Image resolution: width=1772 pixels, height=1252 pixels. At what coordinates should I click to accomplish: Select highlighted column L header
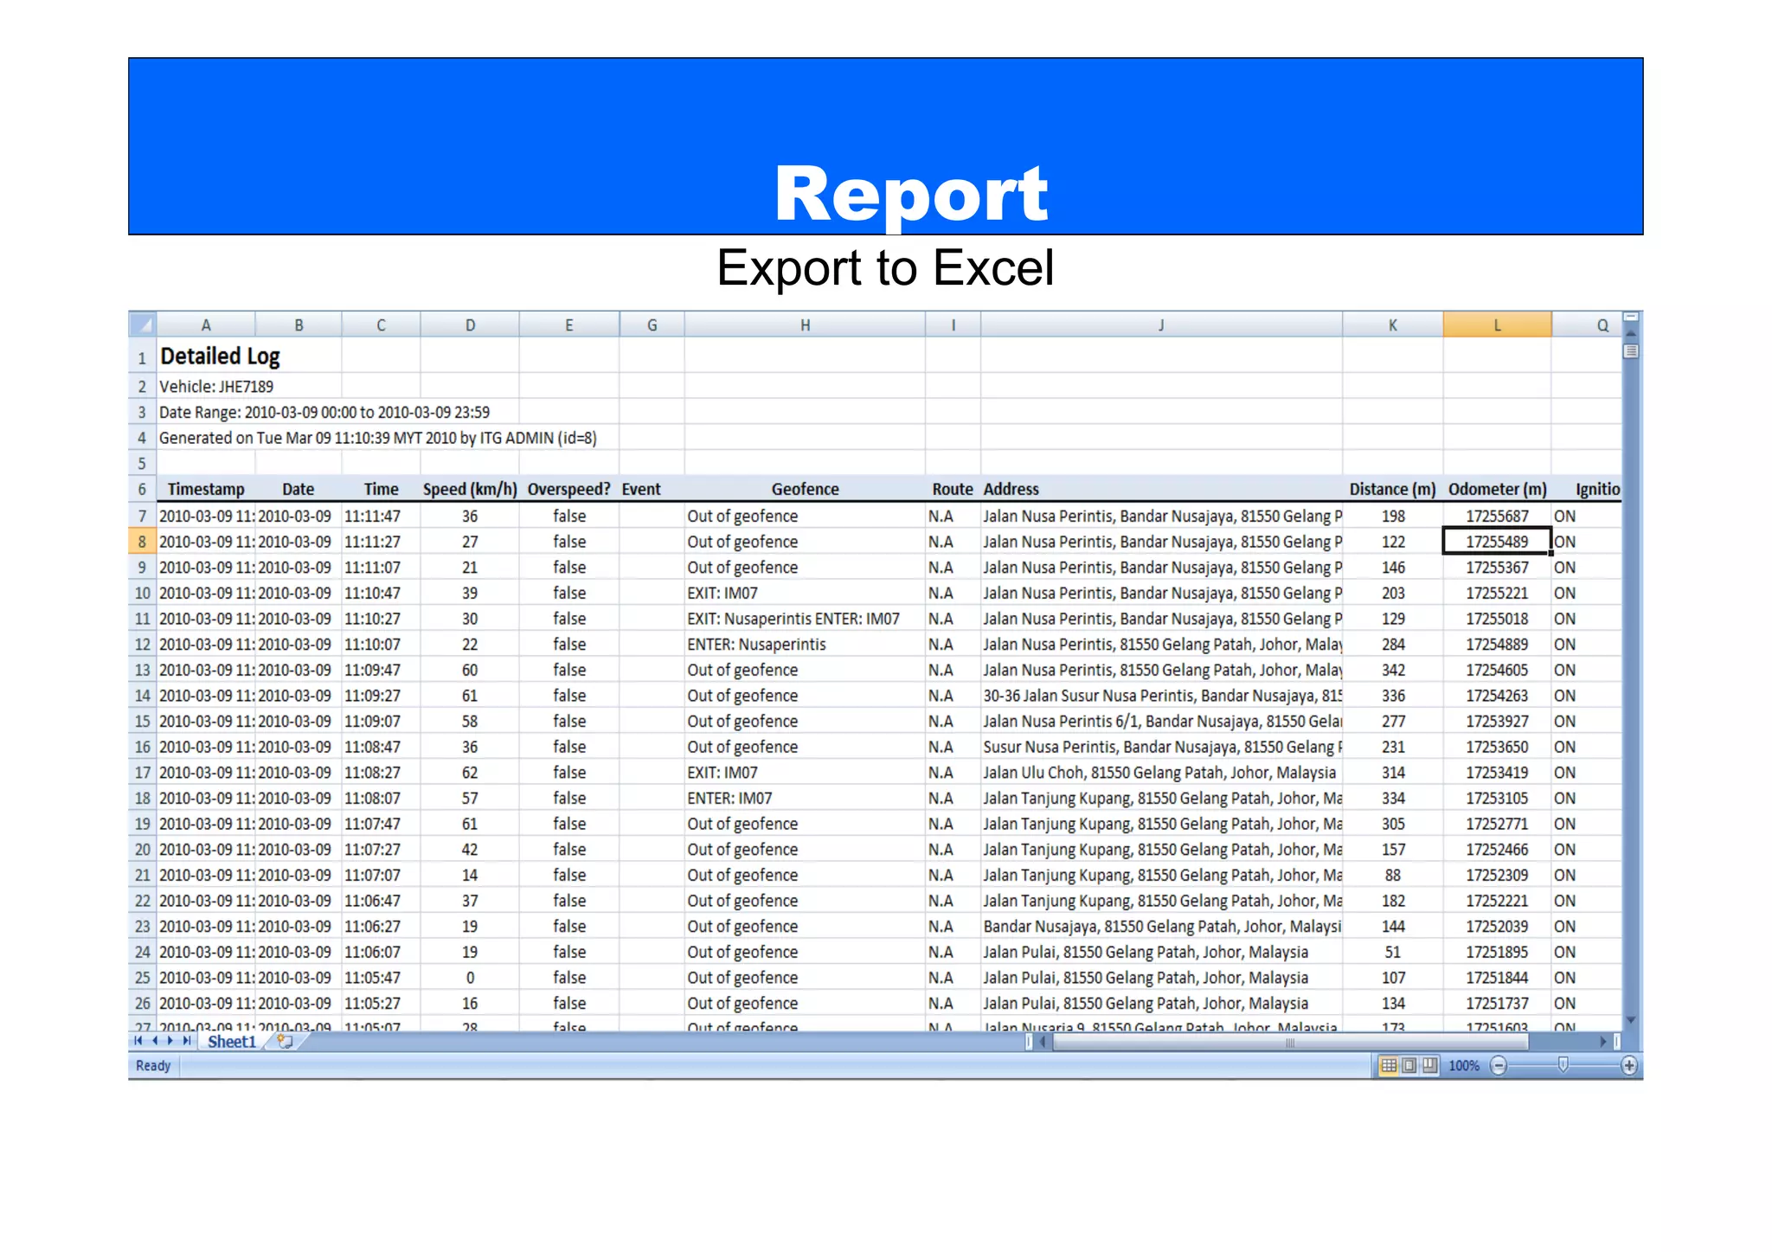(1497, 325)
